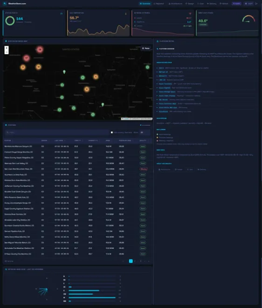
Task: Click the upper green pin marker on the map
Action: point(64,72)
